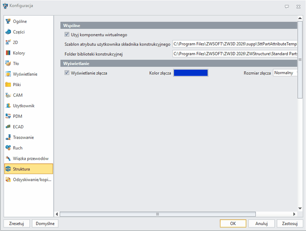Select the CAM settings icon
The image size is (306, 231).
coord(8,95)
